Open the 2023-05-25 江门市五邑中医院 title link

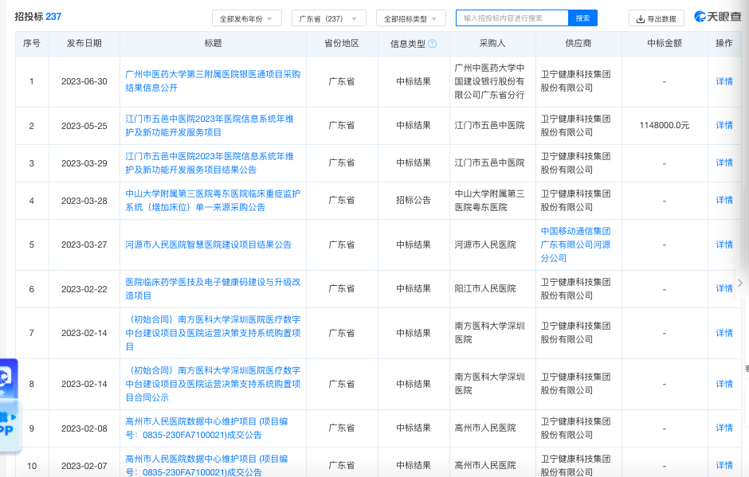(x=210, y=126)
